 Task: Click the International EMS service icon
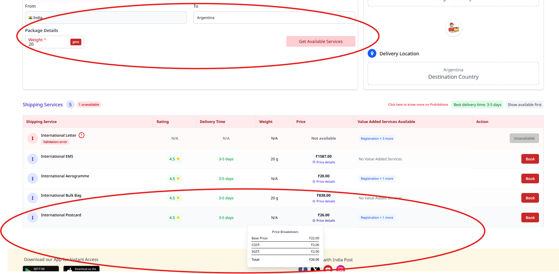32,159
